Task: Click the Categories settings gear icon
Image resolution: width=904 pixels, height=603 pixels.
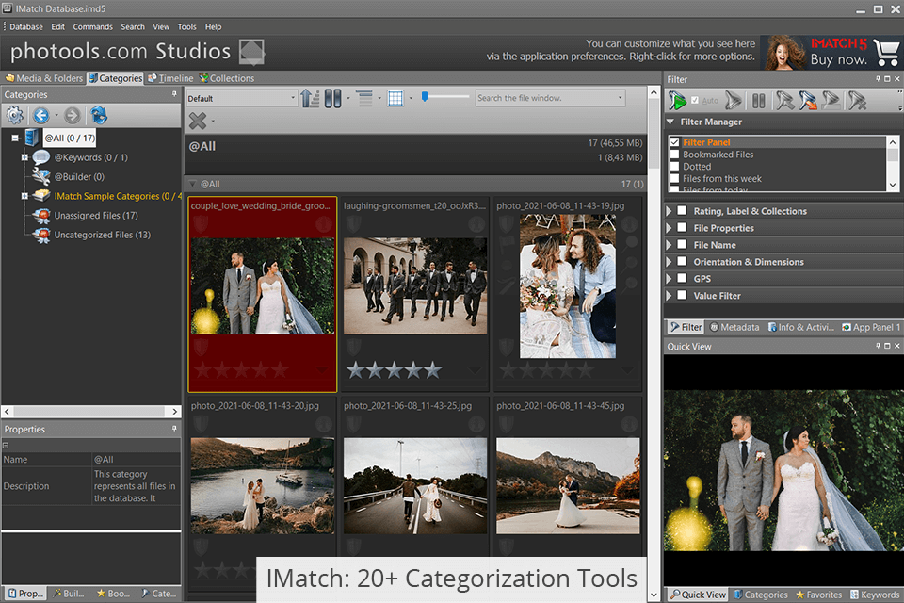Action: (x=15, y=116)
